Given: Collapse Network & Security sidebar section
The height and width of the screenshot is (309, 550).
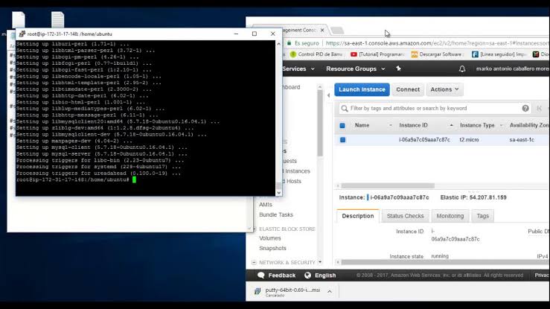Looking at the screenshot, I should [x=254, y=262].
